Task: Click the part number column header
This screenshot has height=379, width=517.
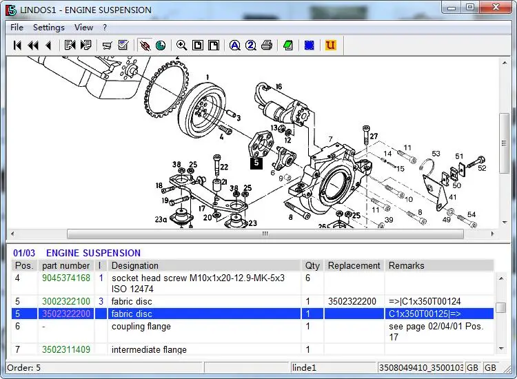Action: [66, 265]
